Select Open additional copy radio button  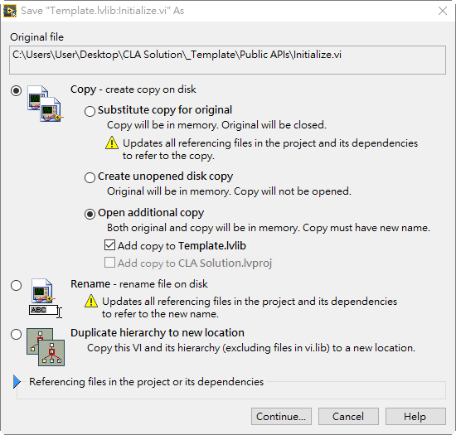pos(90,214)
